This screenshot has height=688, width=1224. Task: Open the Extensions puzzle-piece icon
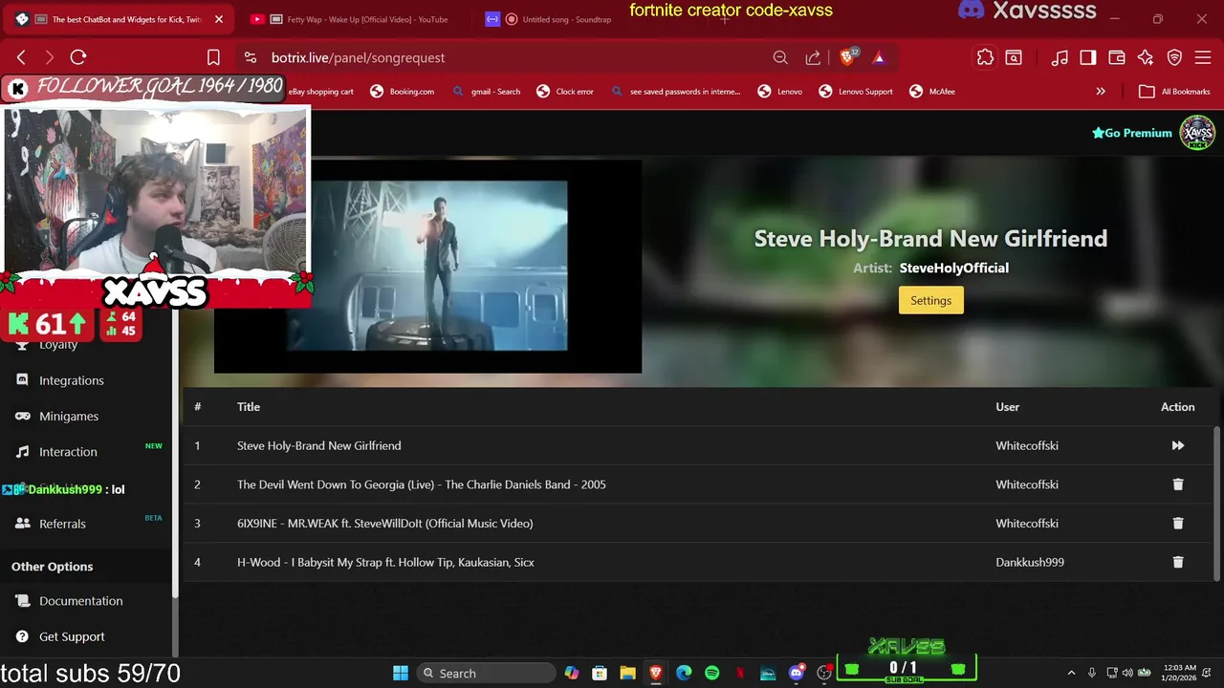[x=985, y=57]
